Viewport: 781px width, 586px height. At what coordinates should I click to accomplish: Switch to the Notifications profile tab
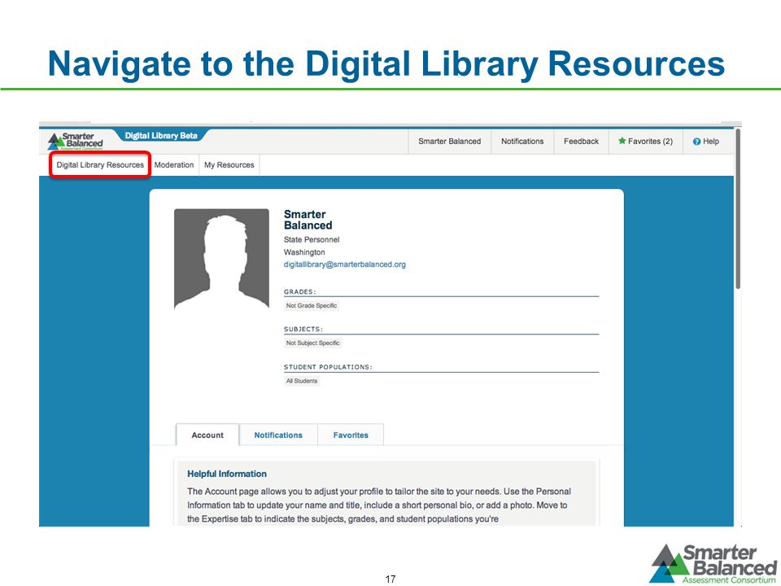tap(278, 435)
